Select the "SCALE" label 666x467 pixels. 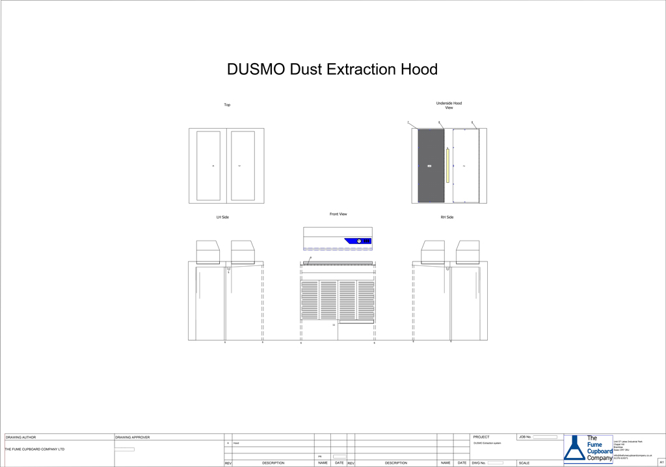pos(524,462)
